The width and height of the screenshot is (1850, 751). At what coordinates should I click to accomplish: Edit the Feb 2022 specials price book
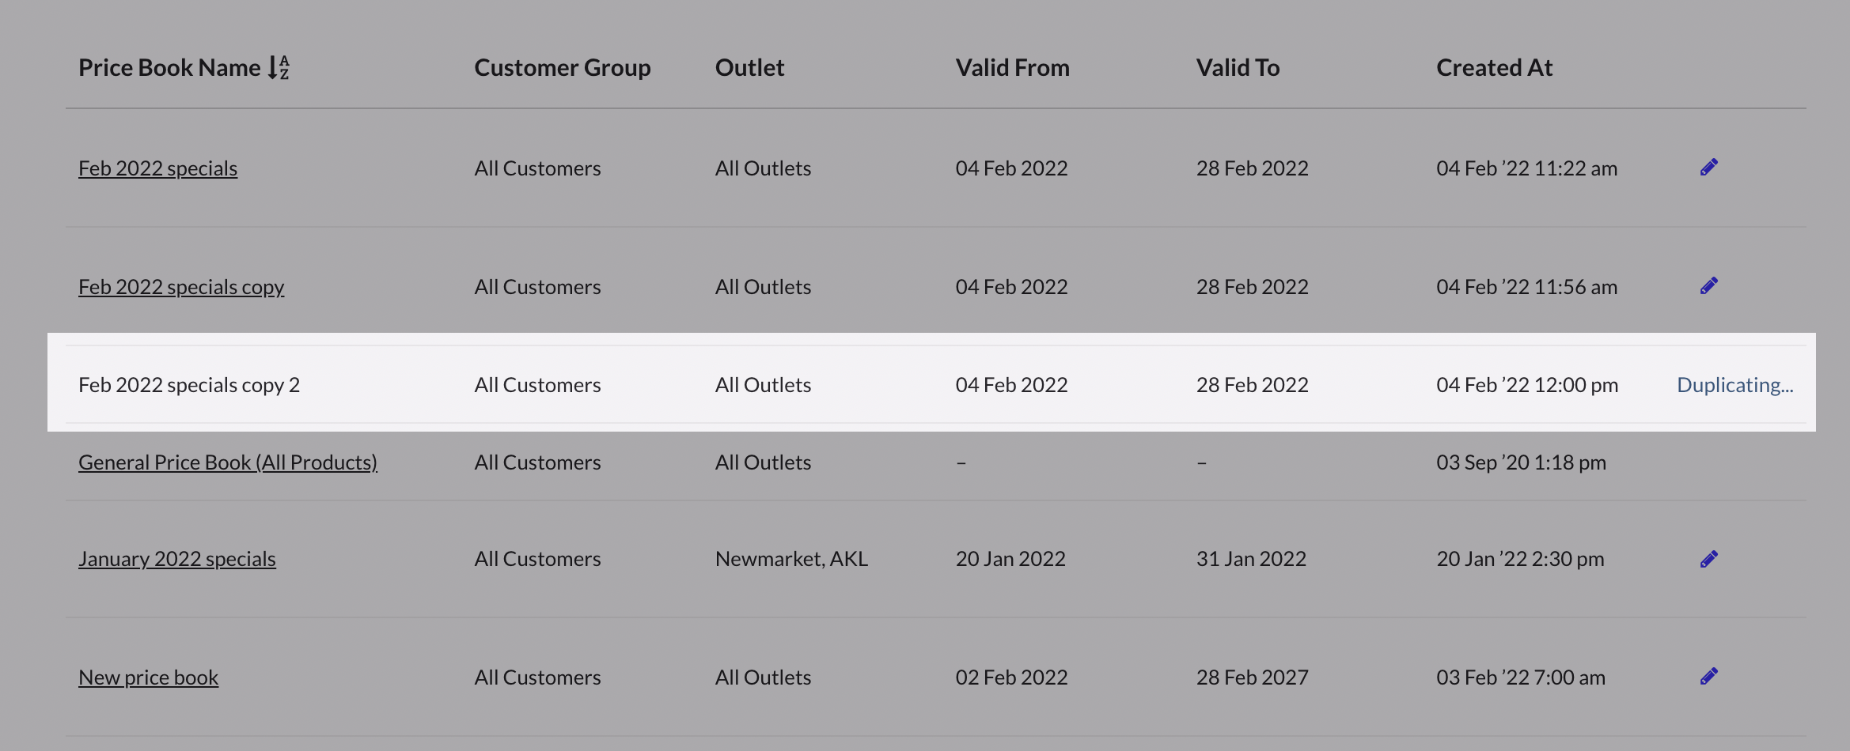click(1708, 168)
